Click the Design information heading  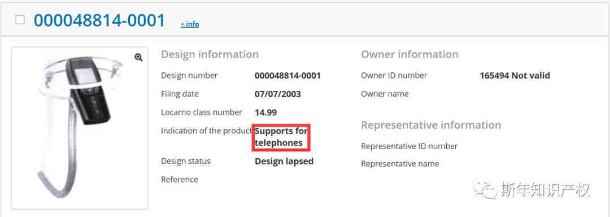pyautogui.click(x=210, y=54)
